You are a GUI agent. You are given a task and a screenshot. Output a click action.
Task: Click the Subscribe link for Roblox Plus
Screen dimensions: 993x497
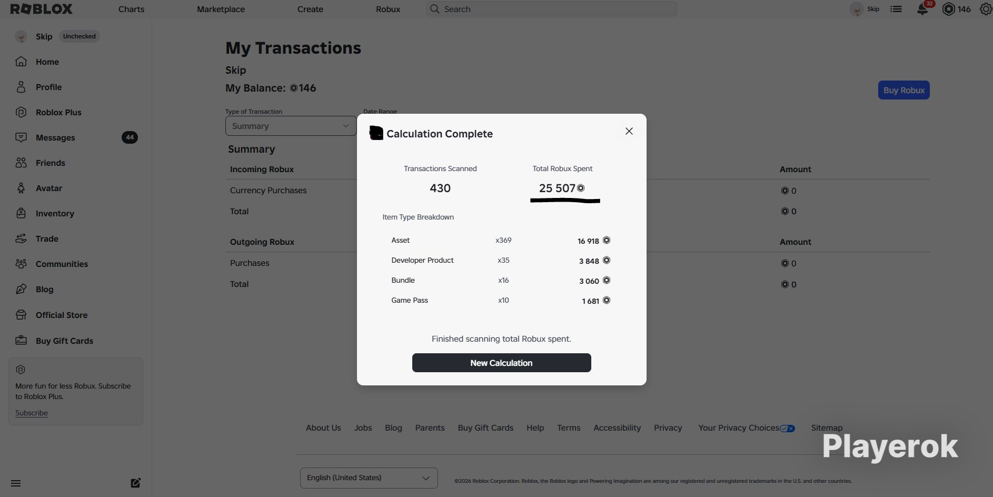(32, 413)
